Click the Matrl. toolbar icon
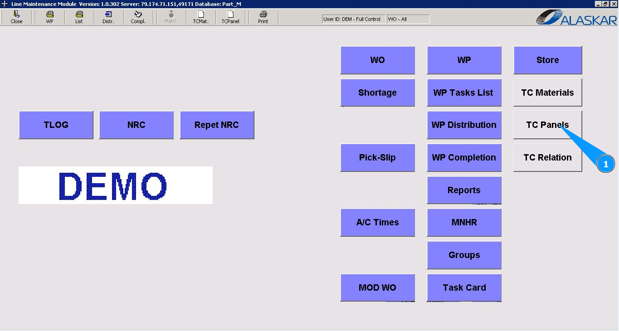Image resolution: width=619 pixels, height=331 pixels. pyautogui.click(x=171, y=17)
